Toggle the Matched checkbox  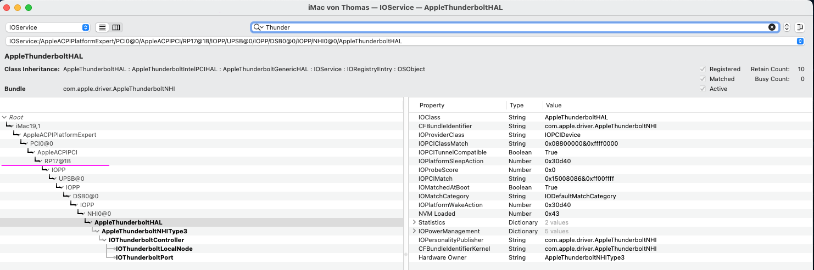[703, 79]
